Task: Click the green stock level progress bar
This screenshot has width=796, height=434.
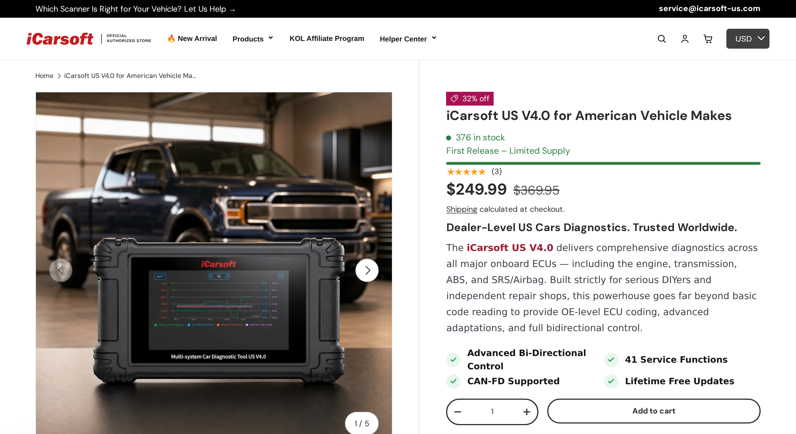Action: coord(603,163)
